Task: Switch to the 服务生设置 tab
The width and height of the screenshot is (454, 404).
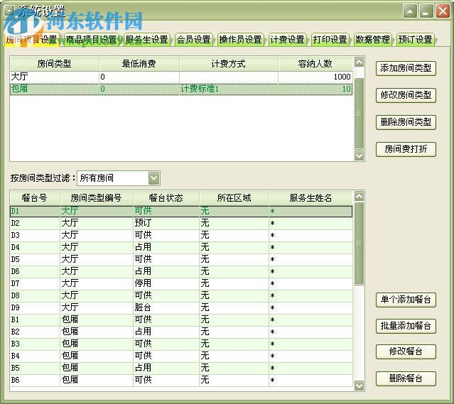Action: (147, 39)
